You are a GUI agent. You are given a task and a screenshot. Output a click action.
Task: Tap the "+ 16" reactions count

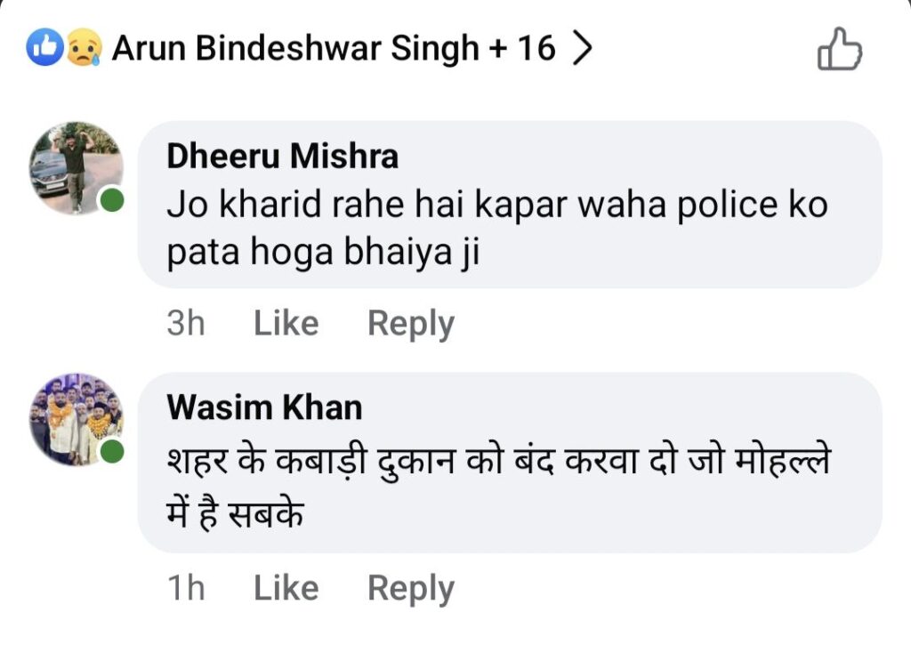point(523,48)
